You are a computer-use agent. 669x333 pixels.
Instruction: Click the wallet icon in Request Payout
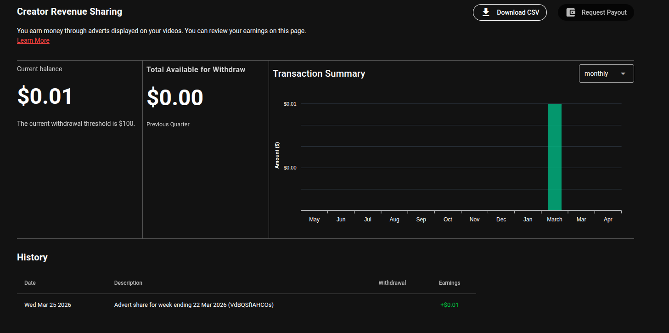(571, 12)
